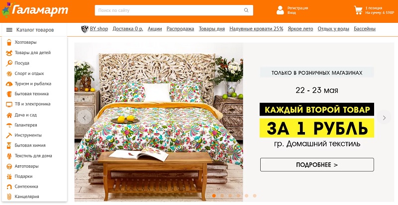Click into the Поиск по сайту field
Screen dimensions: 398x205
[x=174, y=10]
